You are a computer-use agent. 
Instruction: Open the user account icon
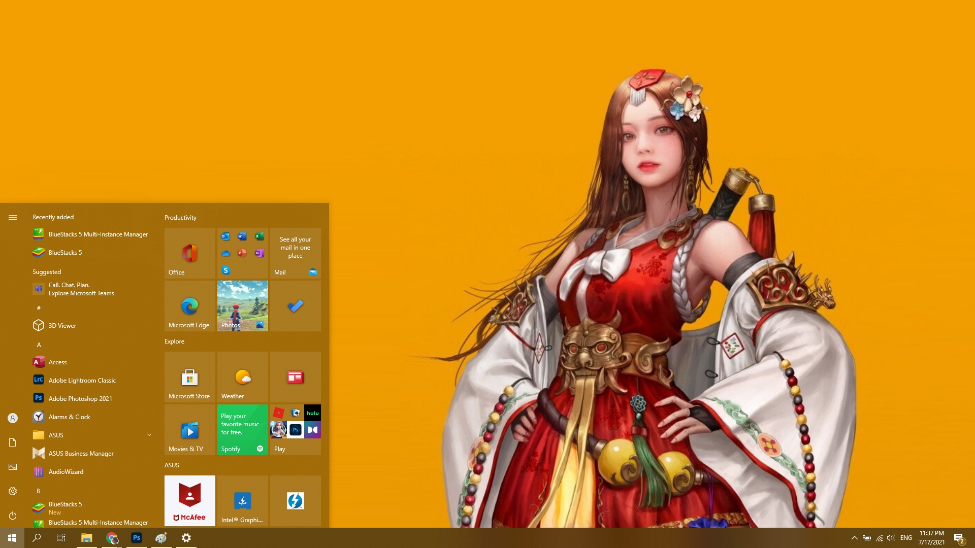click(x=13, y=418)
